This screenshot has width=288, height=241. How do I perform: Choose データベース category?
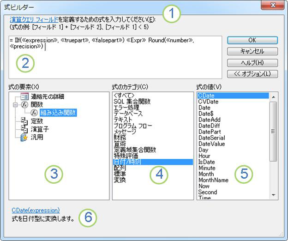[x=153, y=114]
